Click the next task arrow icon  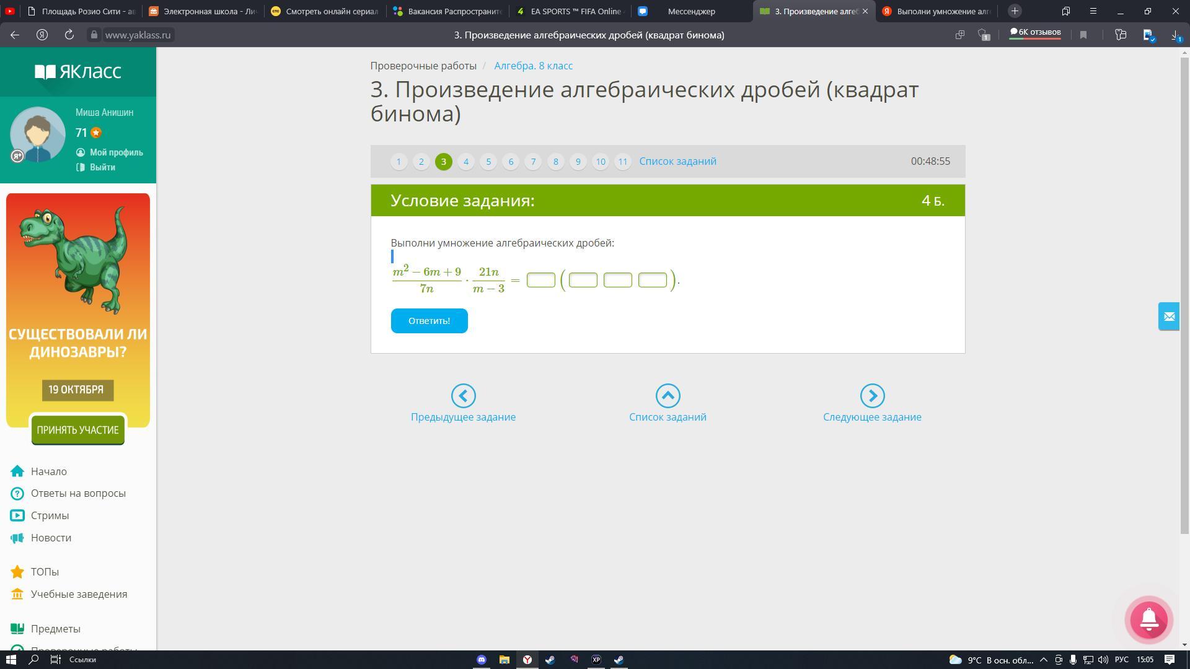[872, 396]
